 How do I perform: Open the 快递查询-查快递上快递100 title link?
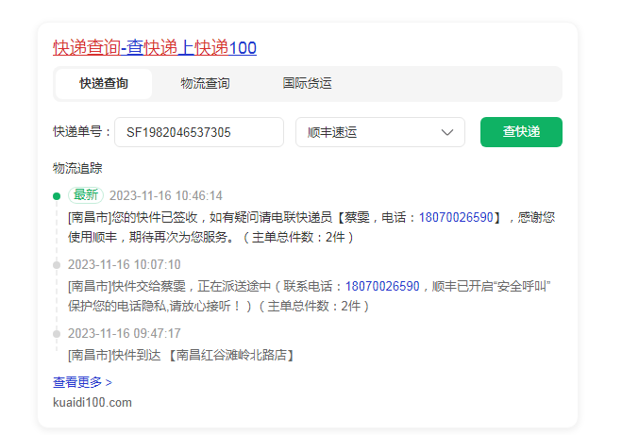155,47
